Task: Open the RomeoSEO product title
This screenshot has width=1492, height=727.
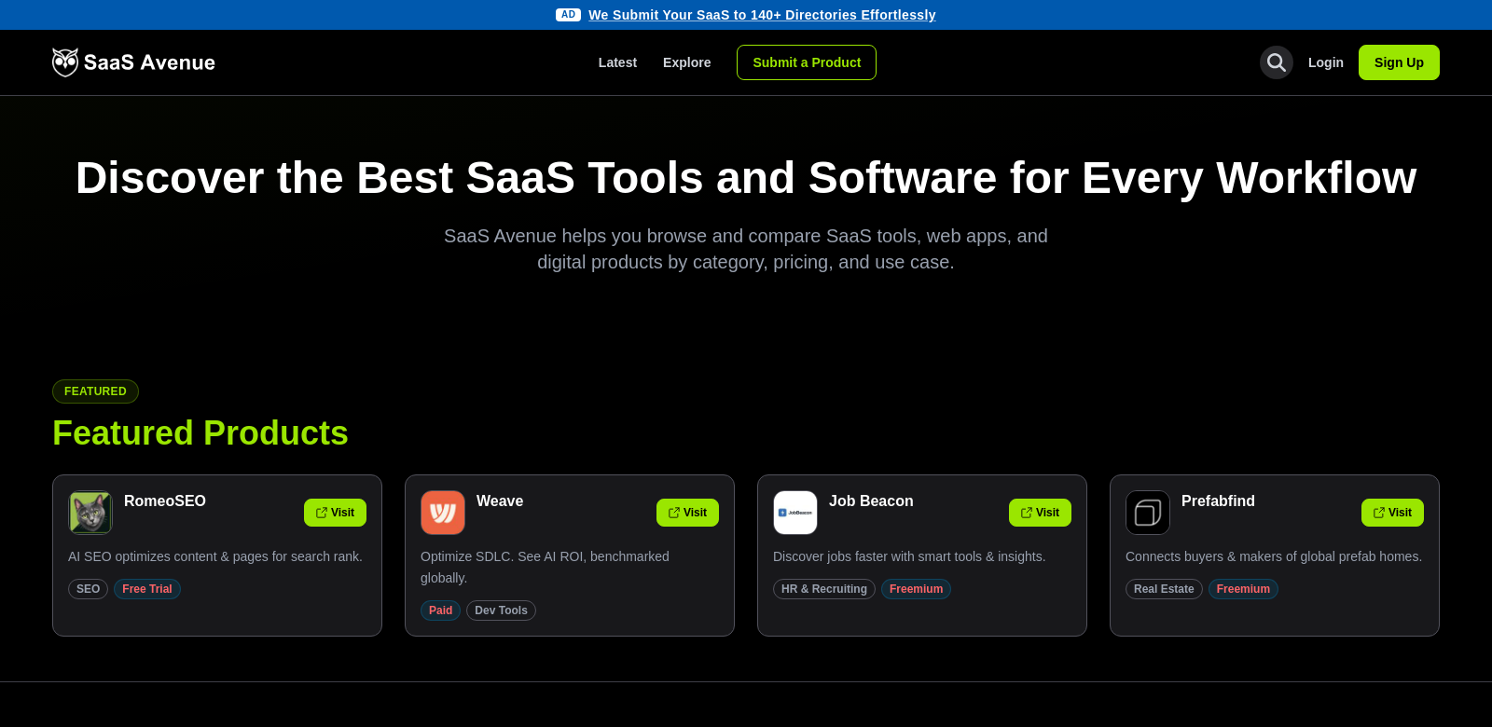Action: point(165,501)
